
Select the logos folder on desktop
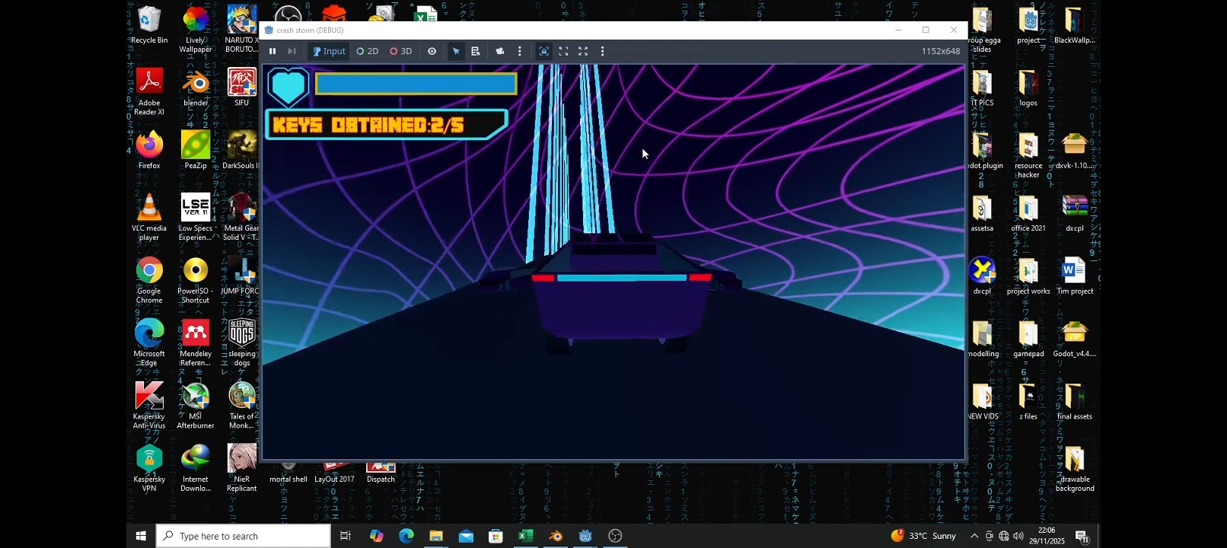1028,88
